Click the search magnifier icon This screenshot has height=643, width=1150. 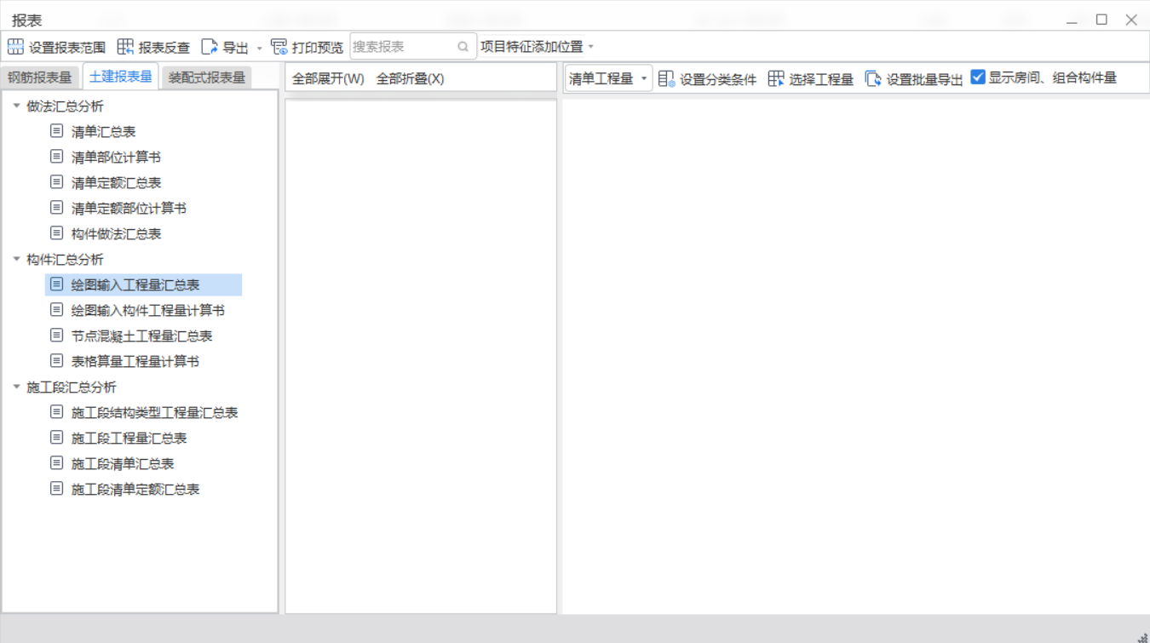(x=463, y=47)
